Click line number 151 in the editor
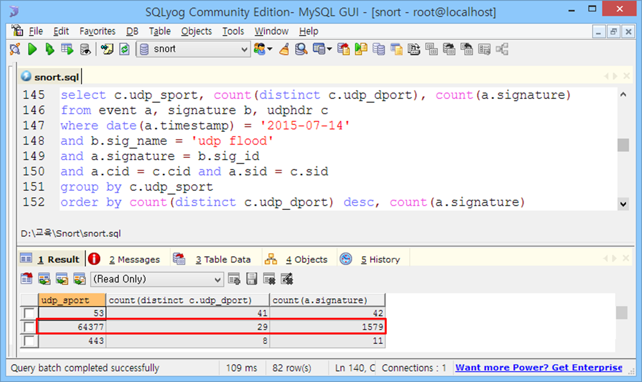 click(34, 187)
